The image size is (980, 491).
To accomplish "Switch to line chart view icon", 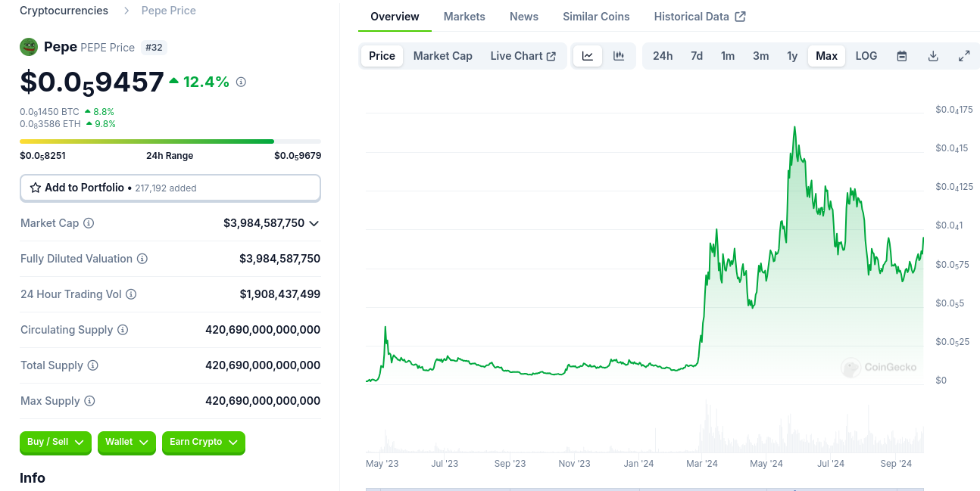I will click(588, 56).
